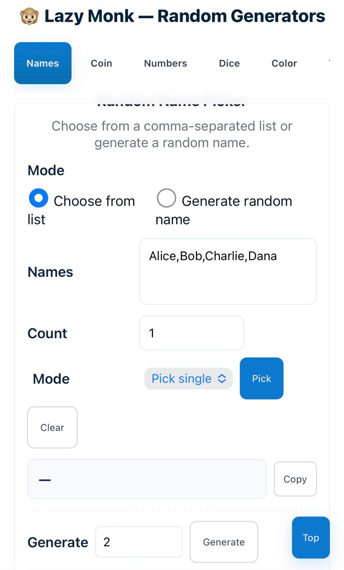Enable the "Generate random name" radio option
This screenshot has height=570, width=344.
tap(167, 199)
